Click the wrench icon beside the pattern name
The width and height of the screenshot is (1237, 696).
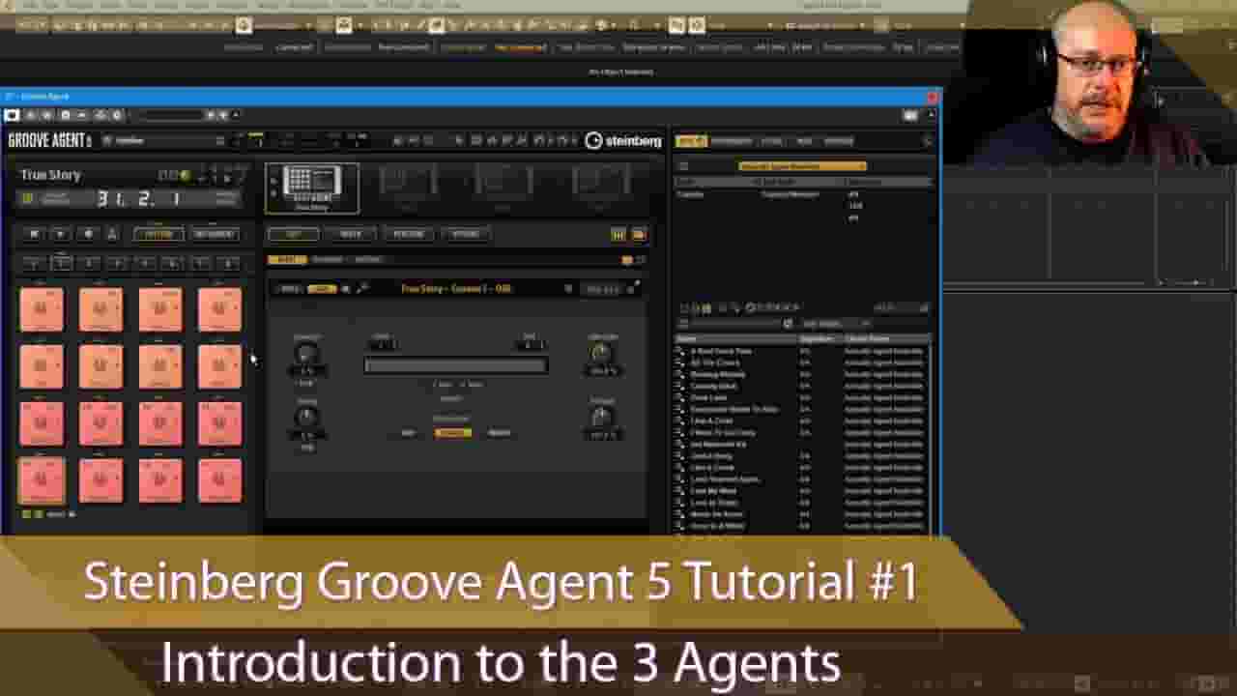point(362,288)
